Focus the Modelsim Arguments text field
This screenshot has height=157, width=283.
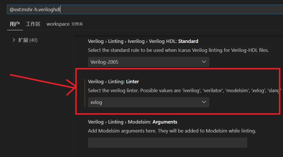point(167,143)
